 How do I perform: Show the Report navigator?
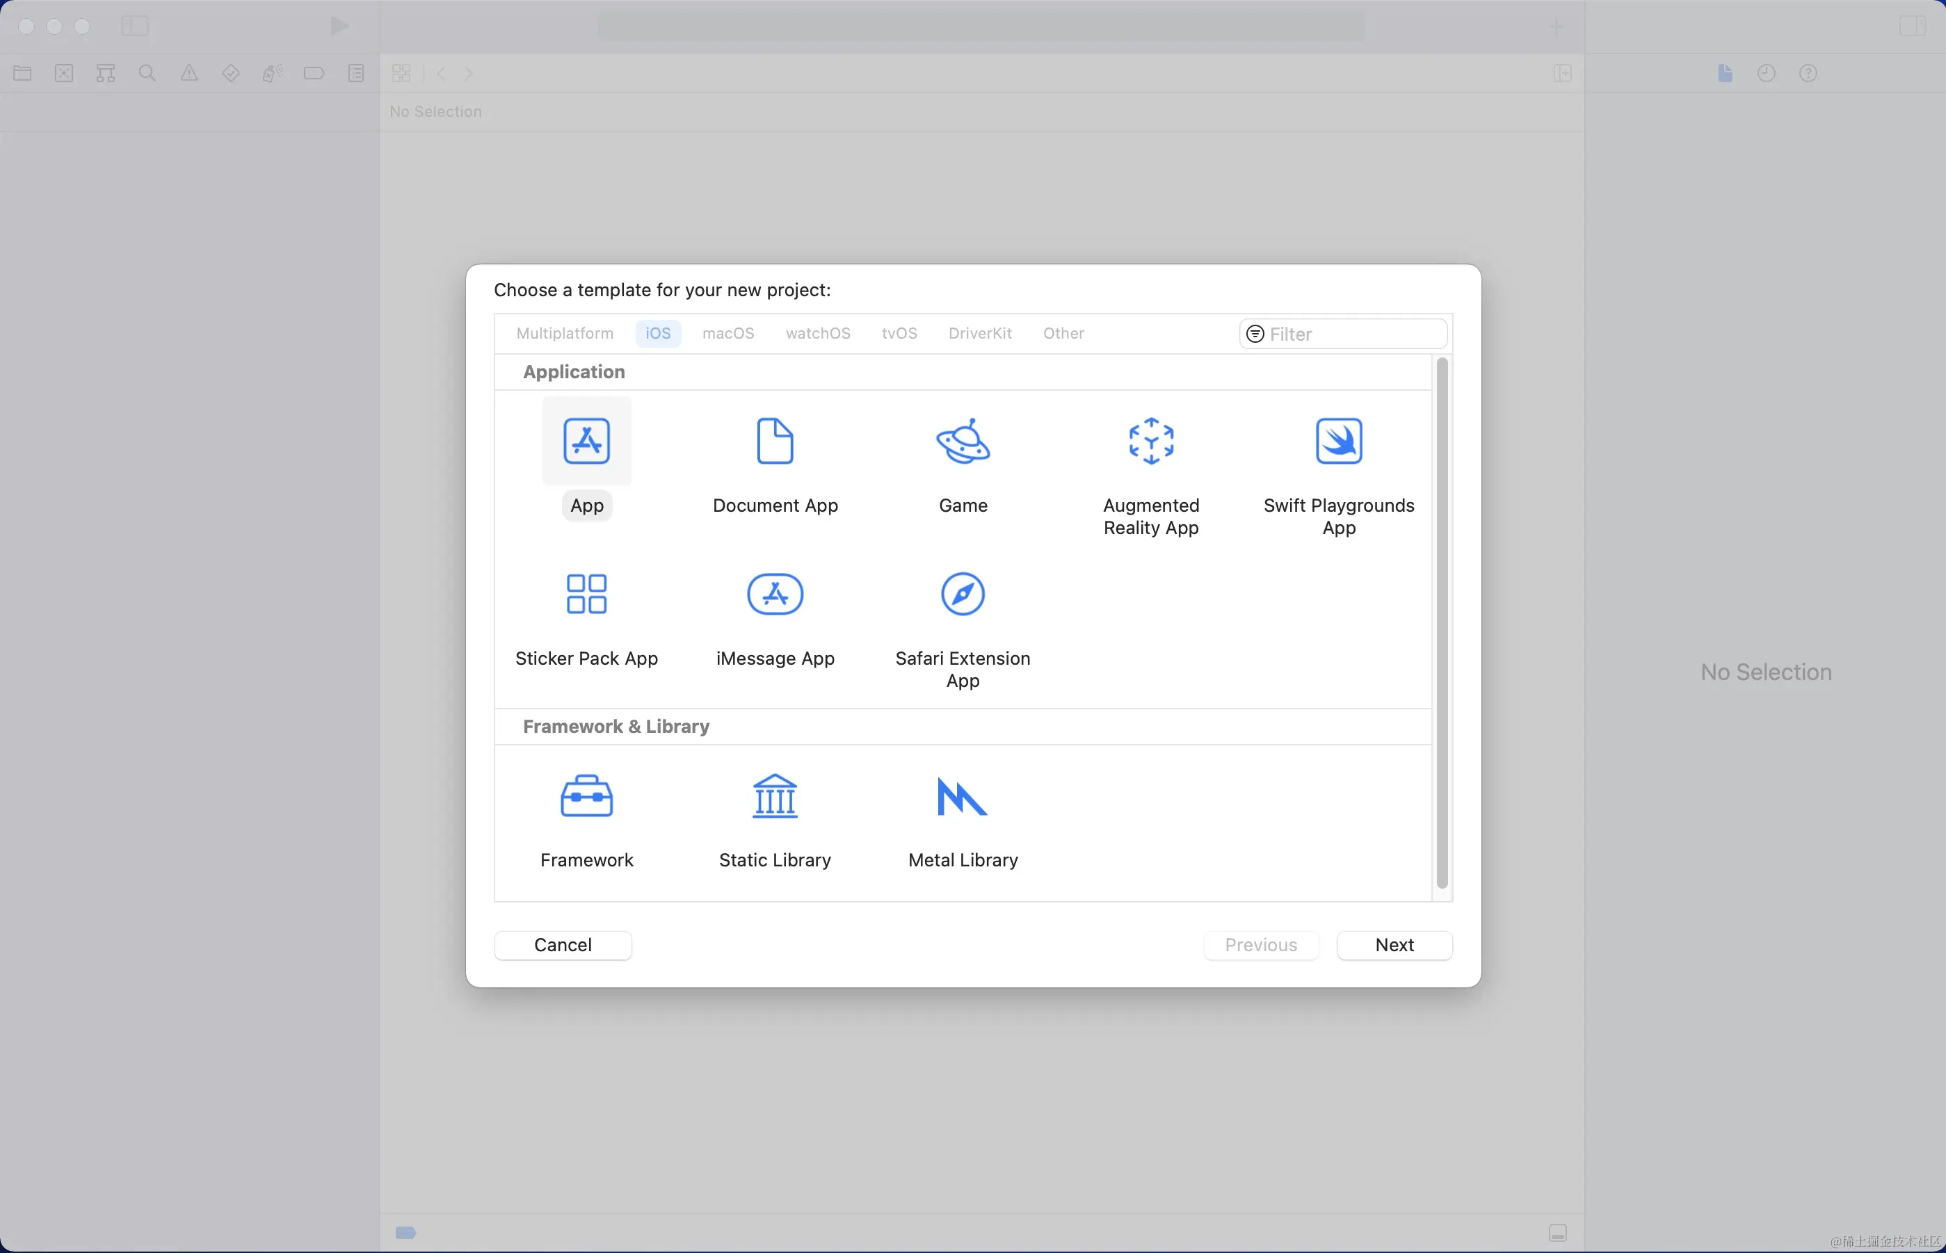click(x=355, y=73)
